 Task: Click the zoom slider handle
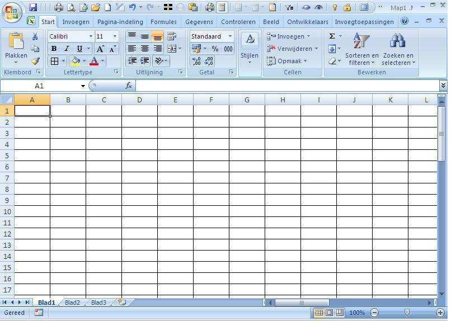click(407, 313)
